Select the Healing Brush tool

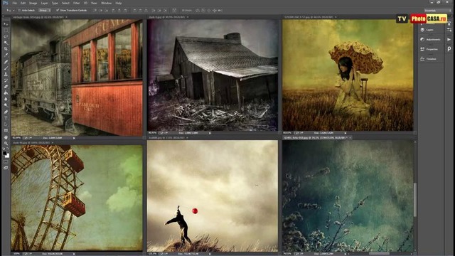tap(6, 62)
